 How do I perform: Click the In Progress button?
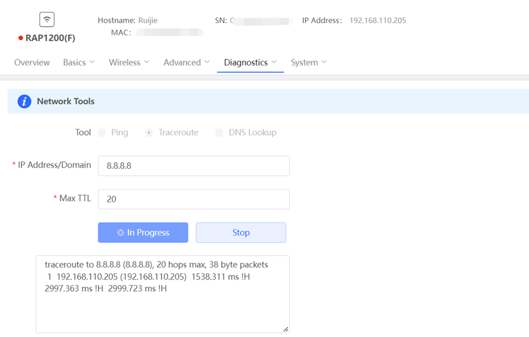tap(143, 232)
